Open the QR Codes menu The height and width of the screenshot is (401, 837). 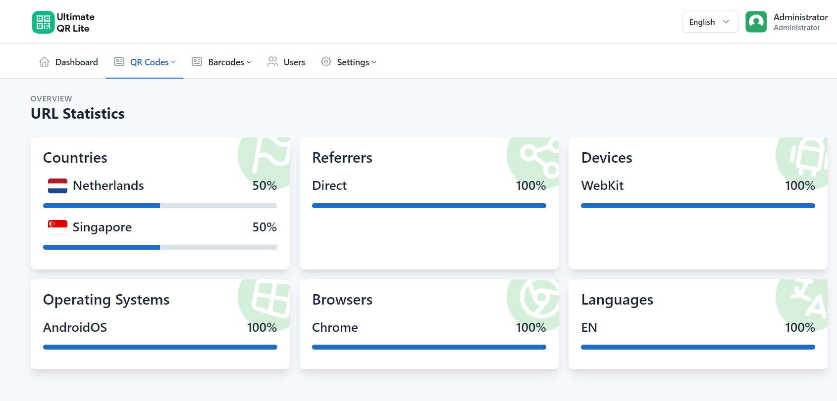[x=145, y=62]
